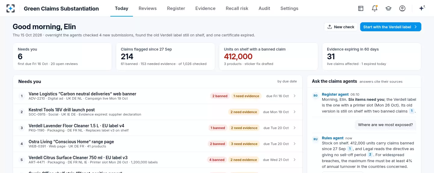Open 'Units on shelf with a banned claim' card
434x173 pixels.
[269, 57]
